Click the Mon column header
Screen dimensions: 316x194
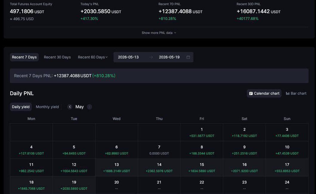pyautogui.click(x=31, y=119)
